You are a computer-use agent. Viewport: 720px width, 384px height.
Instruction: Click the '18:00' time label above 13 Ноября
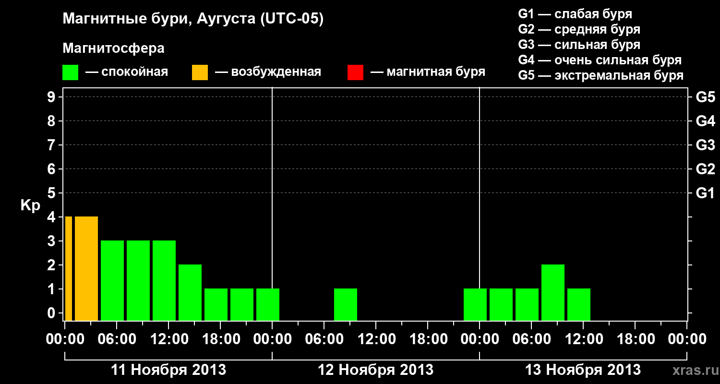click(635, 339)
